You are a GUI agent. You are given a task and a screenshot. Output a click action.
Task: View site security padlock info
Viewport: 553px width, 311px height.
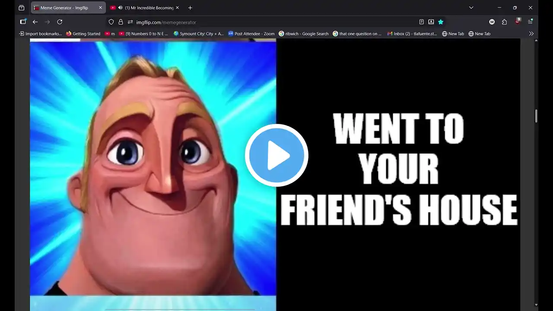point(121,22)
